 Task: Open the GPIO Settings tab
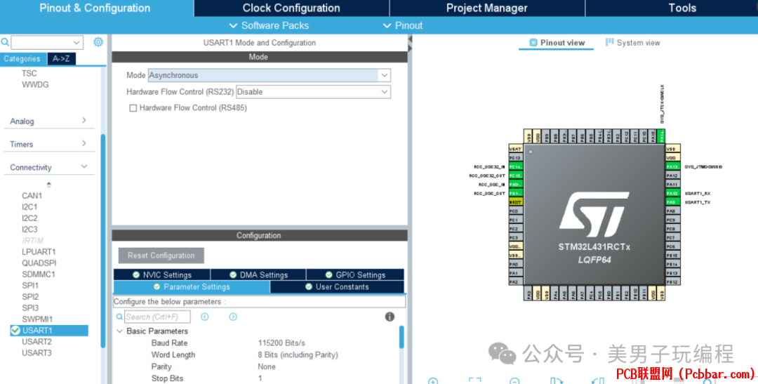pos(355,274)
